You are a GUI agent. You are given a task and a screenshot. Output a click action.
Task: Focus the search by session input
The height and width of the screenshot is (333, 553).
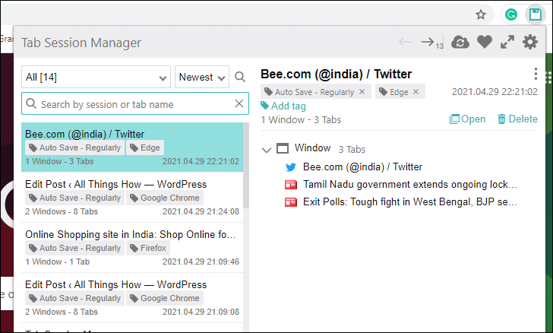[135, 103]
